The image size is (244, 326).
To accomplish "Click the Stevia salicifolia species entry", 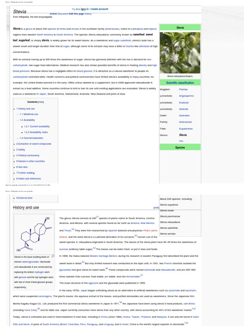I will (x=169, y=228).
